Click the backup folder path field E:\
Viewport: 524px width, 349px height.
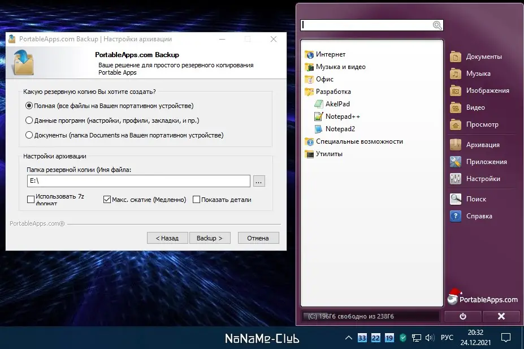138,181
